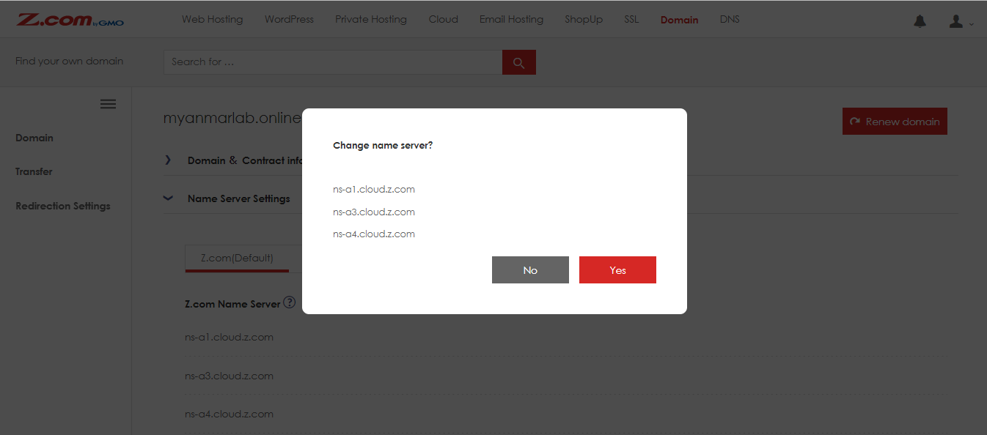Click the "Change name server?" heading
This screenshot has width=987, height=435.
coord(383,145)
